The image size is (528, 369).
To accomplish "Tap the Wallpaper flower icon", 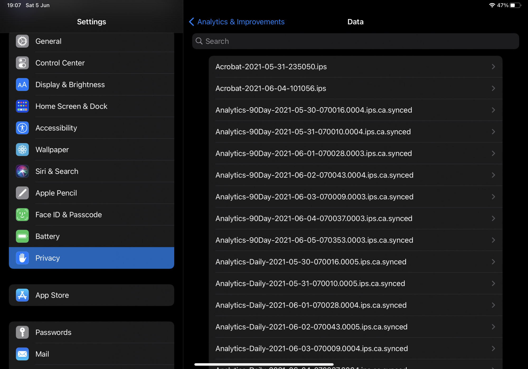I will coord(22,150).
